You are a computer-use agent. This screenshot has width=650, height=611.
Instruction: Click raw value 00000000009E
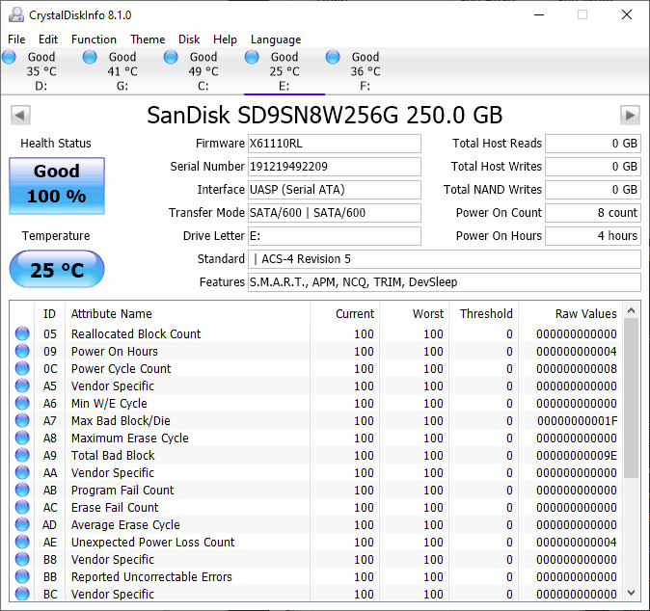pos(577,456)
